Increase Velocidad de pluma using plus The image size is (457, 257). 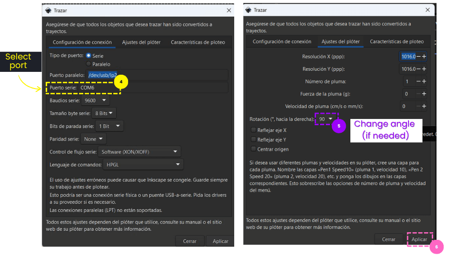pos(424,106)
